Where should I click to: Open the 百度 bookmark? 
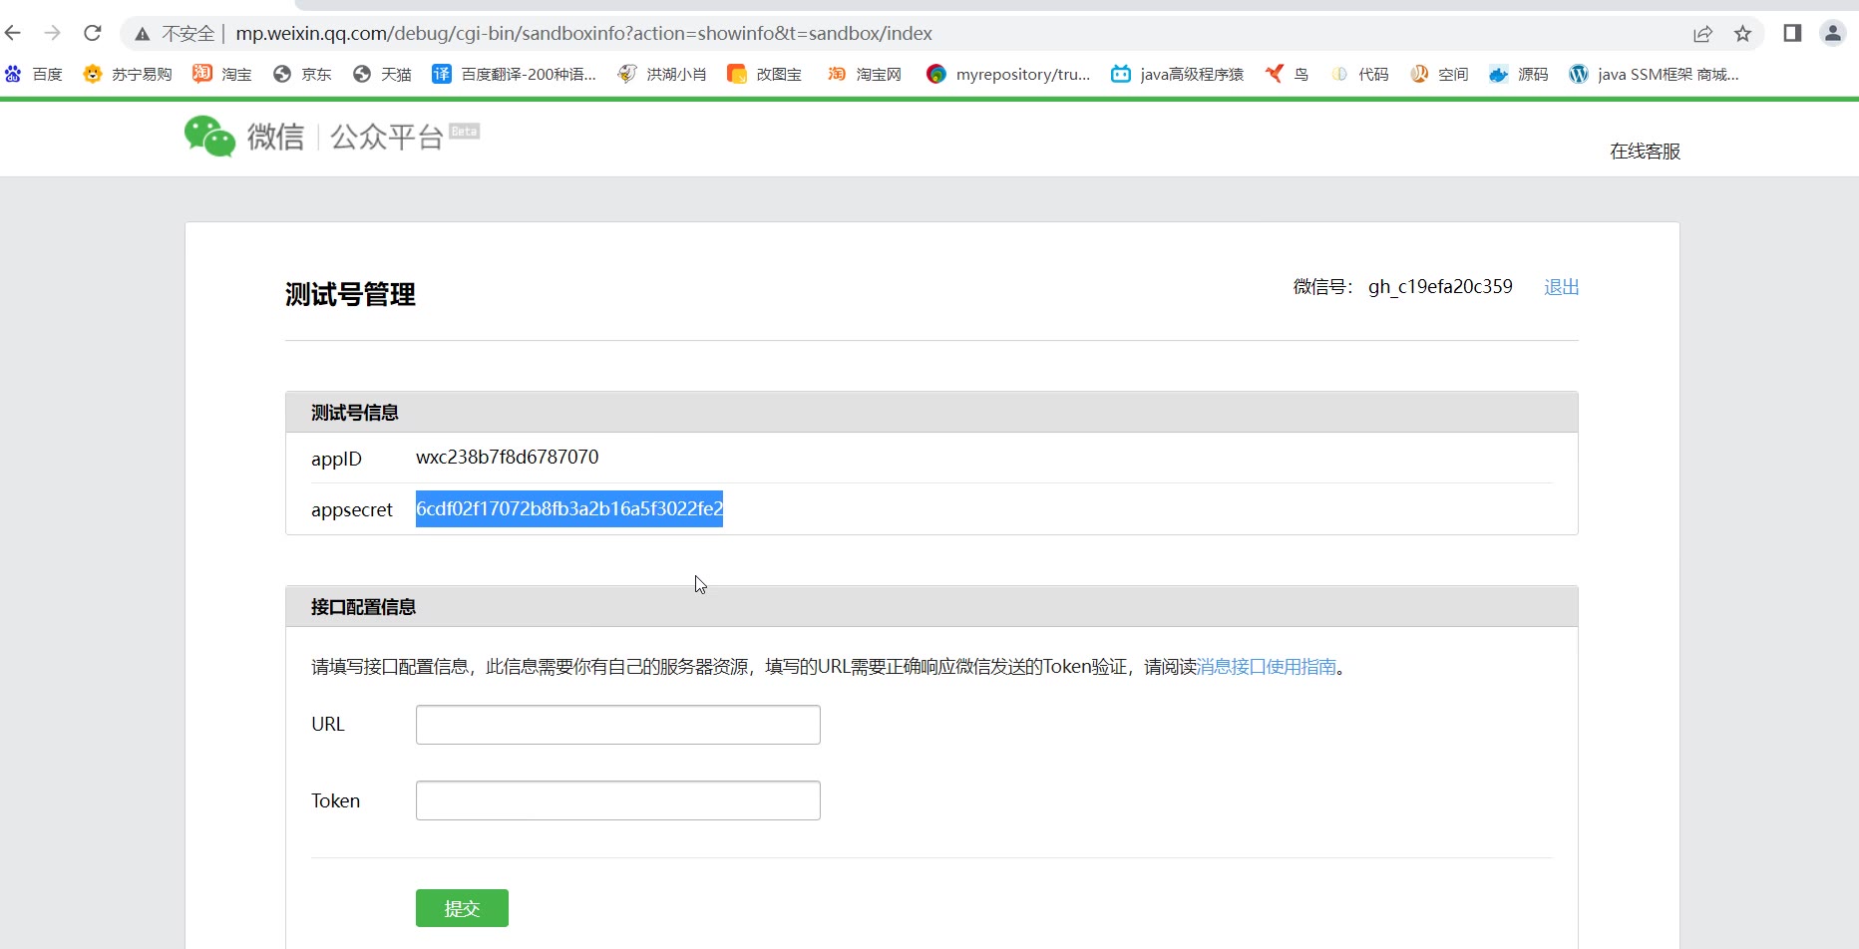point(34,74)
